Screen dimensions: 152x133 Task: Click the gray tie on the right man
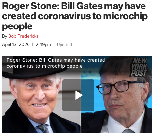point(129,131)
